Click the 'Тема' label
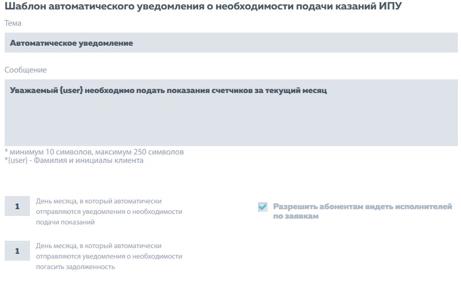461x288 pixels. [13, 23]
